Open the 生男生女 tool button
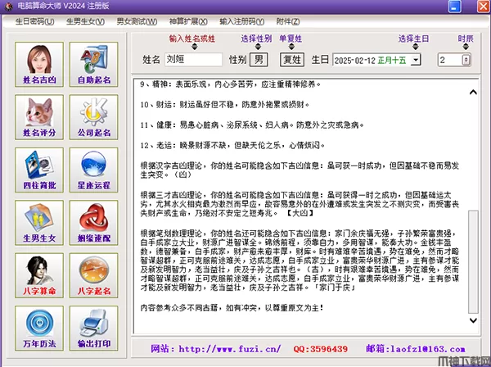The width and height of the screenshot is (491, 367). coord(39,223)
